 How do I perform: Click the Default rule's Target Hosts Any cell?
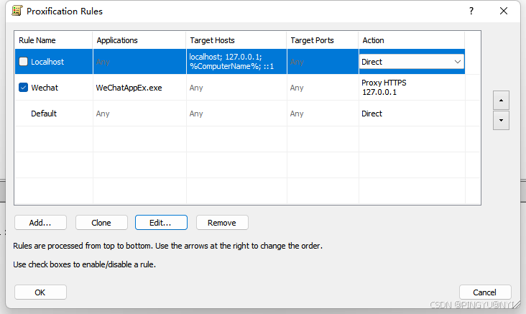236,114
